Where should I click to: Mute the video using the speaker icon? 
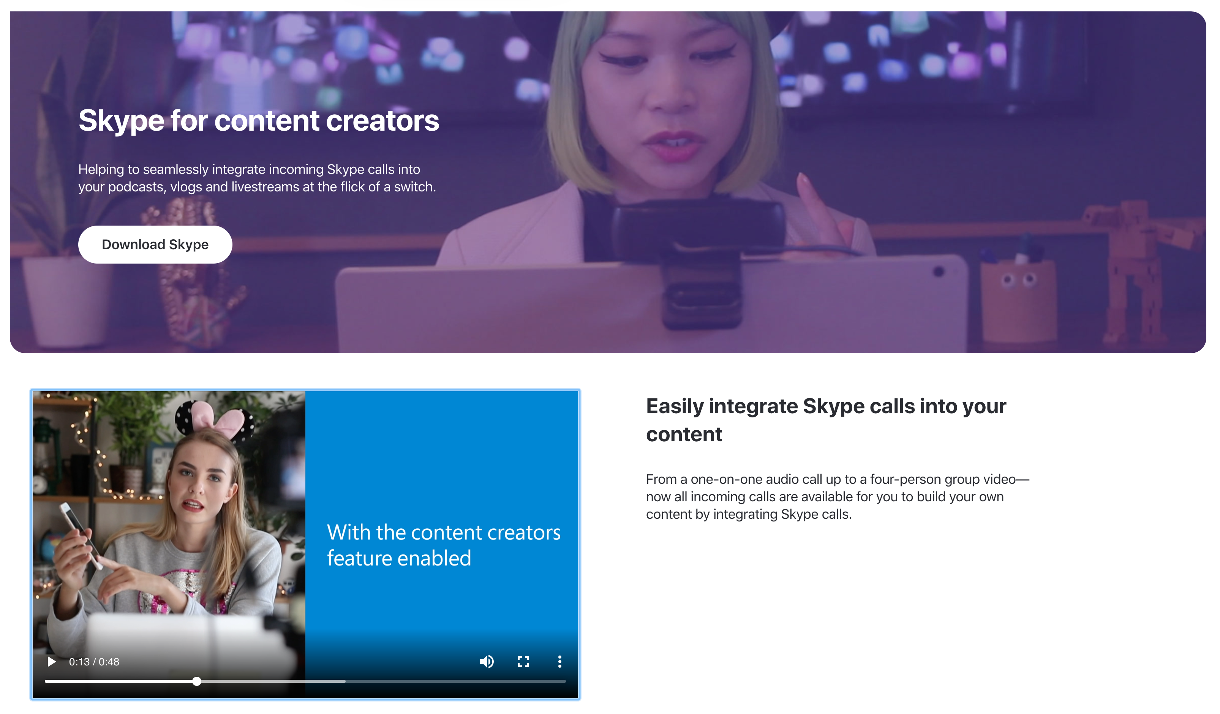point(487,662)
